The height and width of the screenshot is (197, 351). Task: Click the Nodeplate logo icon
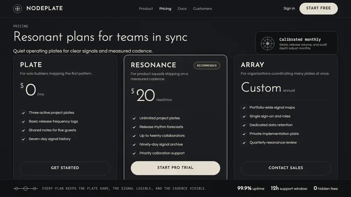(x=18, y=9)
